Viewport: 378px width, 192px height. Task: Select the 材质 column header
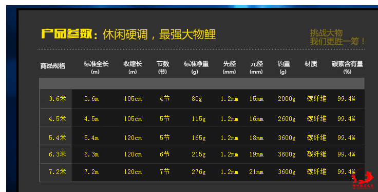(311, 64)
